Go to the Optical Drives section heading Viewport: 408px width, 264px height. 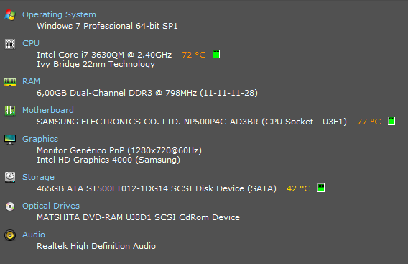pos(51,206)
